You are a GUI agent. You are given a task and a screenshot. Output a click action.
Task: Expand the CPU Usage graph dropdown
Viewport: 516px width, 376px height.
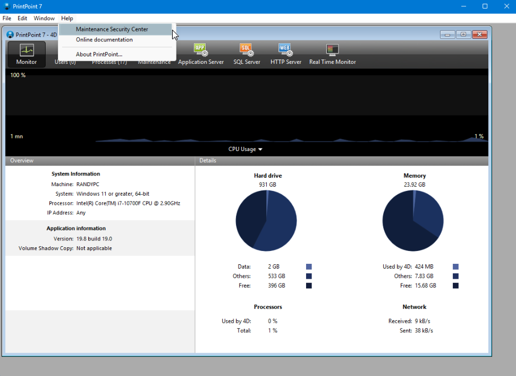click(x=246, y=149)
